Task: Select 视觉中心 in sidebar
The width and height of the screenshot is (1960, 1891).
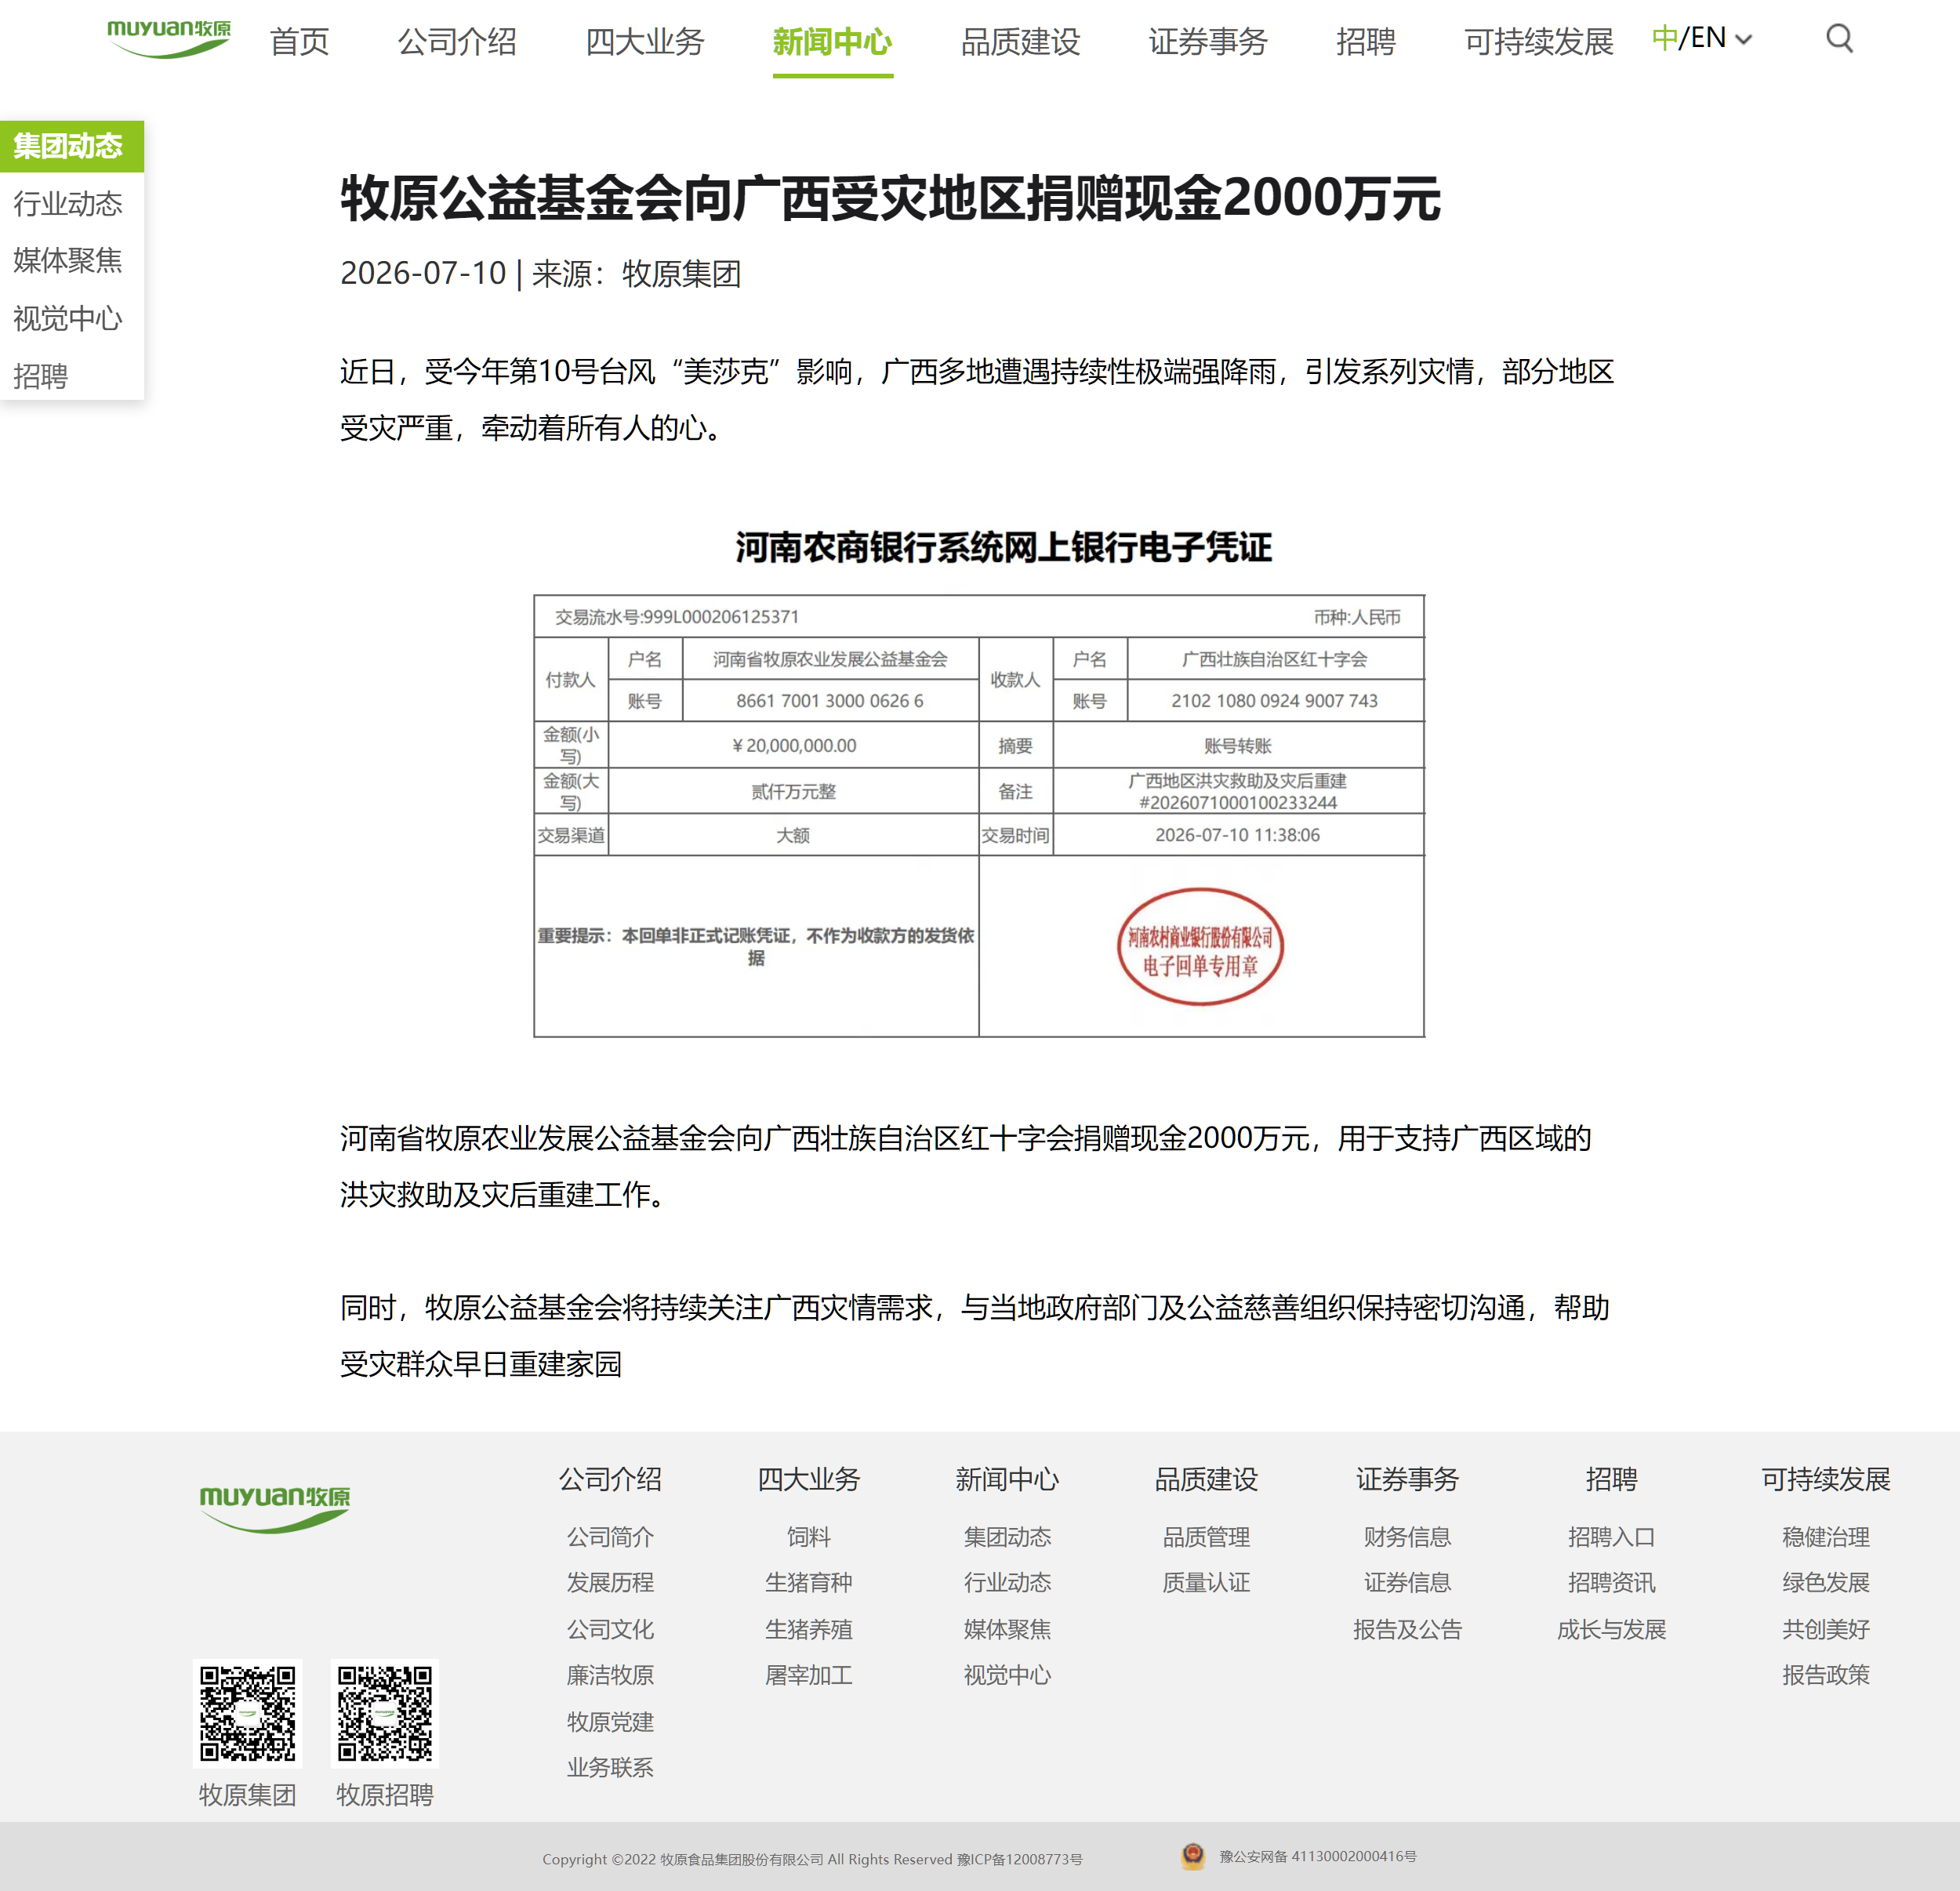Action: (68, 318)
